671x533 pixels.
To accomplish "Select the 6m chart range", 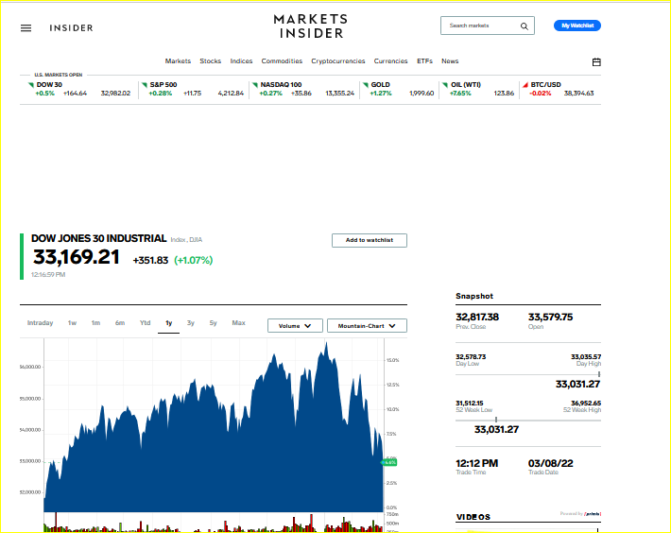I will click(120, 323).
